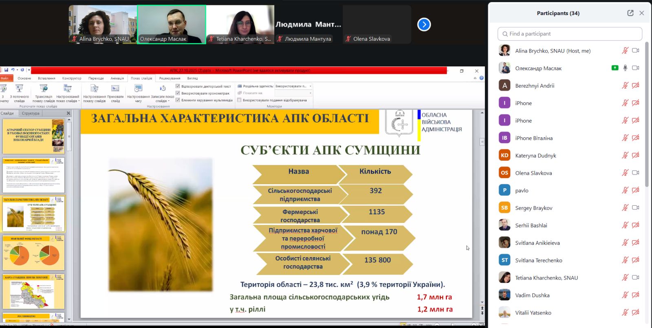
Task: Open the 'Файл' menu button
Action: (5, 78)
